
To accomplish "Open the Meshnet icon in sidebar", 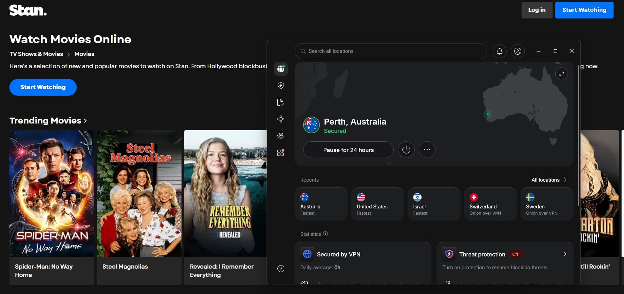I will coord(280,119).
